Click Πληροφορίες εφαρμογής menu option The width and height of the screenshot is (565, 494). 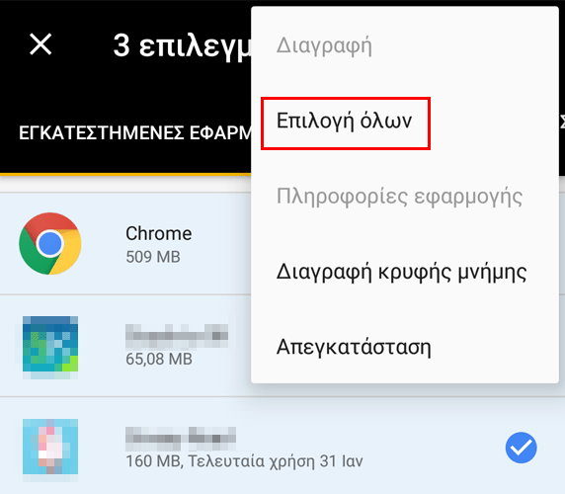pos(399,197)
